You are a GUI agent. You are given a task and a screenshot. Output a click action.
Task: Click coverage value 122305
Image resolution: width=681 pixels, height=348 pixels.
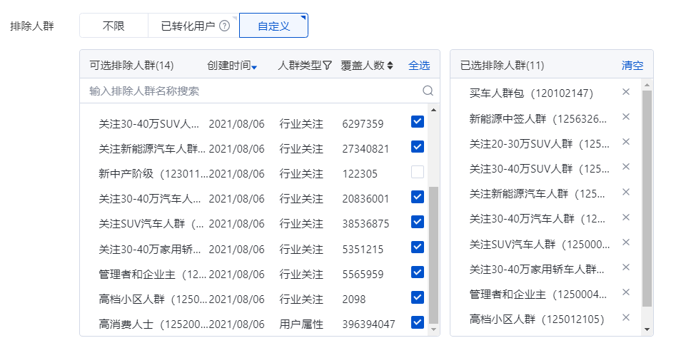(360, 174)
